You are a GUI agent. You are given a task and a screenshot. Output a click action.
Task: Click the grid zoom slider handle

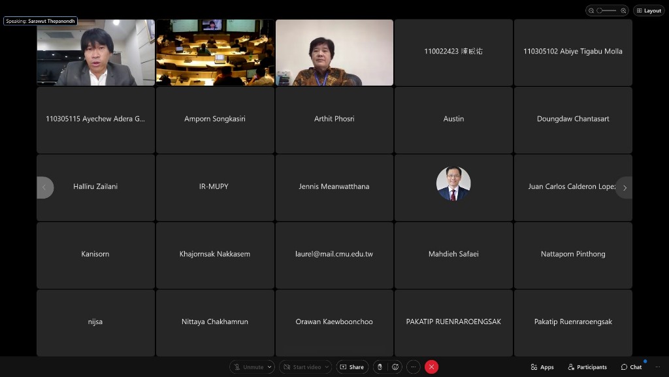click(600, 10)
